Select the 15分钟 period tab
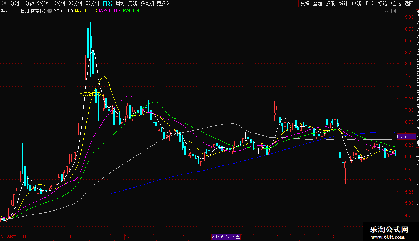 point(59,3)
